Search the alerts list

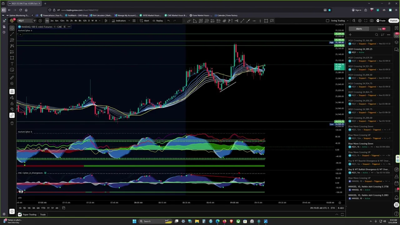pos(377,35)
